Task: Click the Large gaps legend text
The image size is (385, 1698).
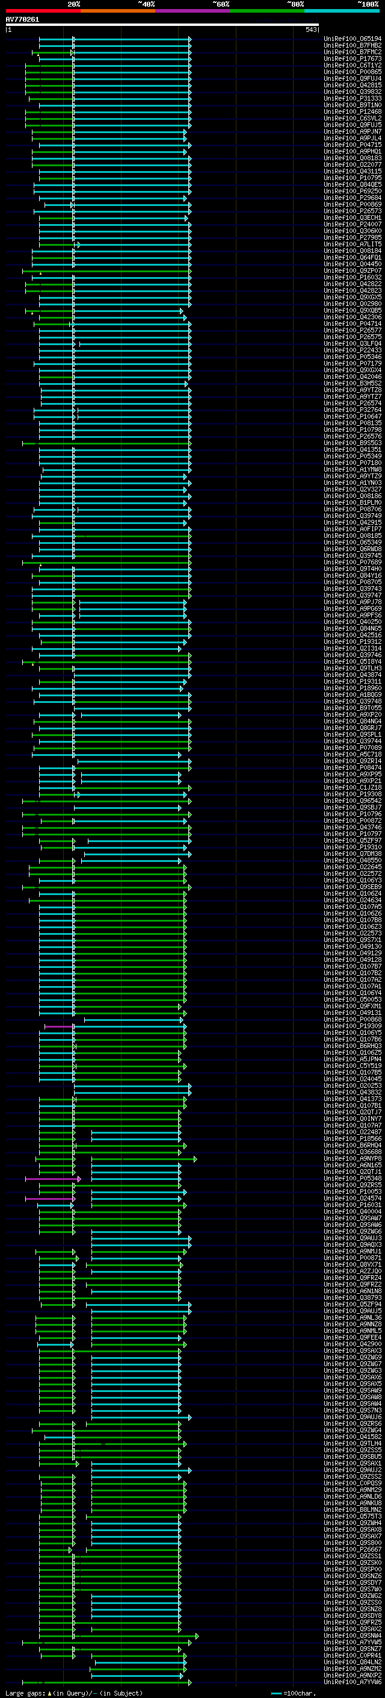Action: click(74, 1693)
